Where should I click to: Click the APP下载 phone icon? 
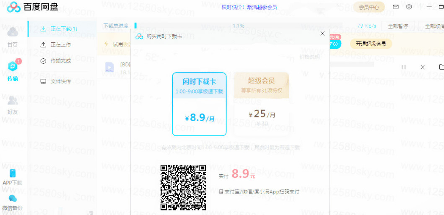click(13, 174)
